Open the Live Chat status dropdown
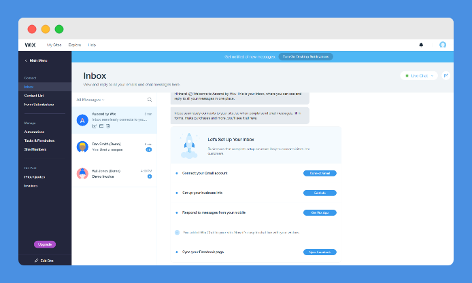Screen dimensions: 472x283 [x=419, y=76]
